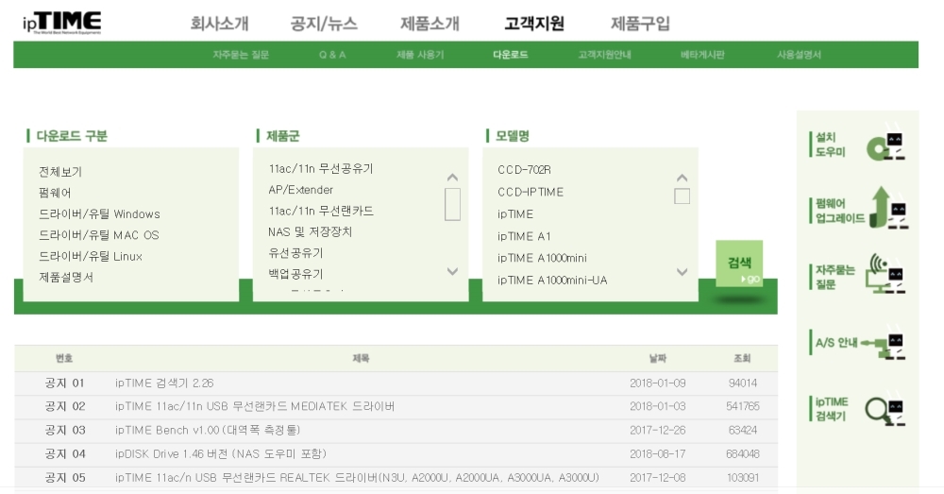The image size is (944, 494).
Task: Select 펌웨어 download category
Action: [55, 193]
